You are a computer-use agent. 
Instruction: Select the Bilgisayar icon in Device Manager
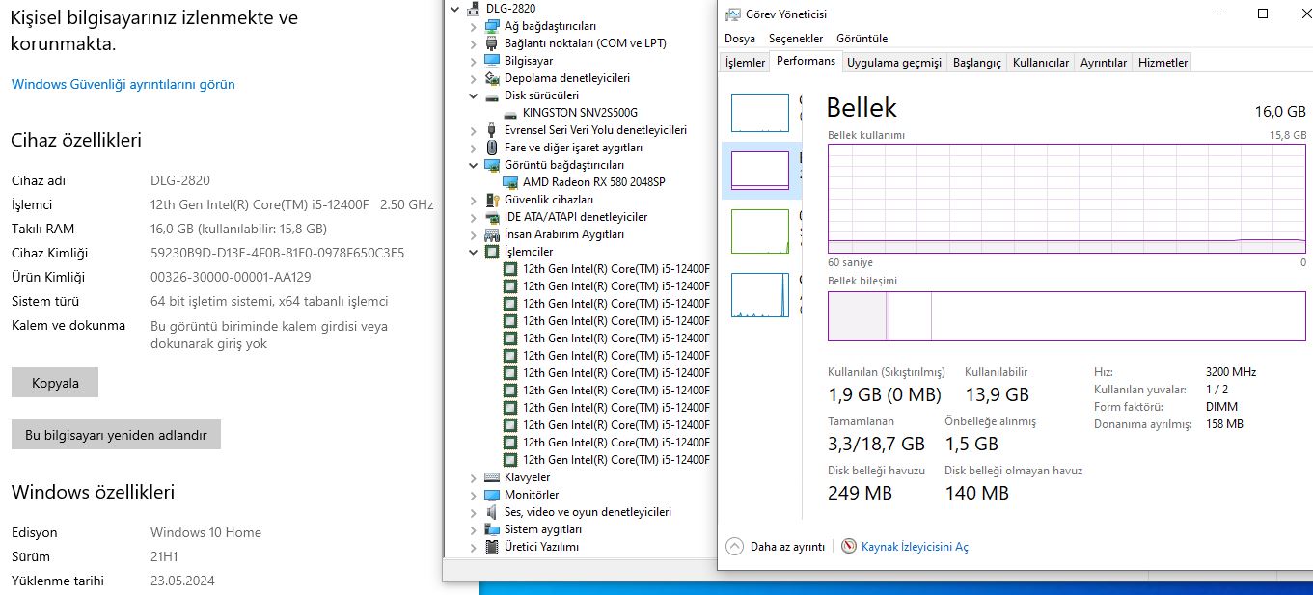coord(492,61)
